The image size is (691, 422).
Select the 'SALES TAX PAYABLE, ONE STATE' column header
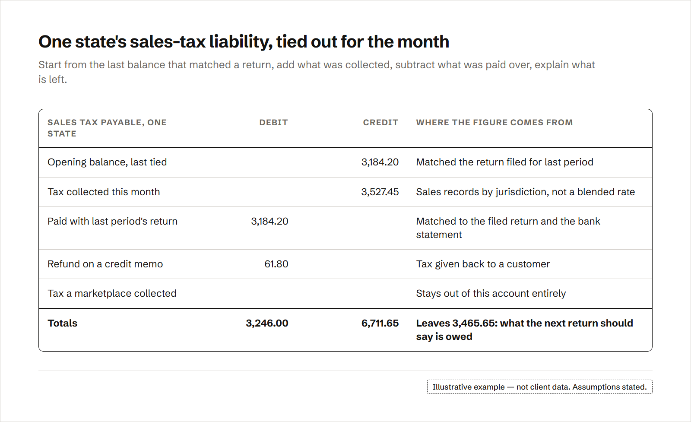[x=107, y=128]
